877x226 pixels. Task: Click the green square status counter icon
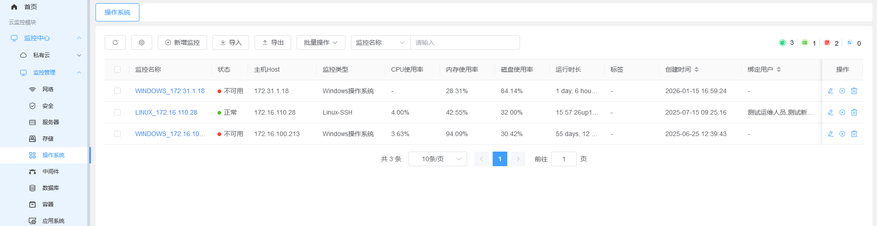coord(805,42)
